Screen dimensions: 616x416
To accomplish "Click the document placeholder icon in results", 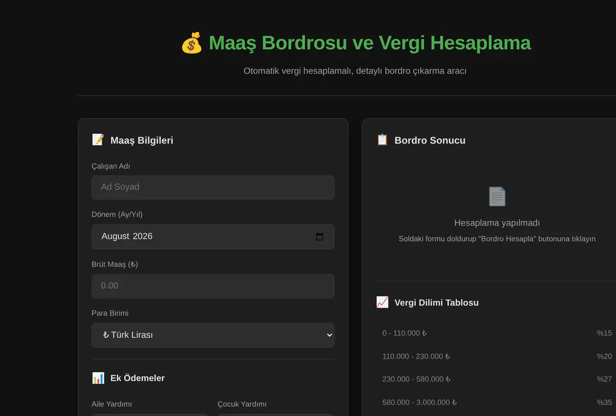I will click(497, 196).
